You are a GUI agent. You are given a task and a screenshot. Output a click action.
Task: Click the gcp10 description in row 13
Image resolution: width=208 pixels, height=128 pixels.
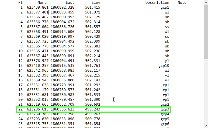(x=164, y=65)
